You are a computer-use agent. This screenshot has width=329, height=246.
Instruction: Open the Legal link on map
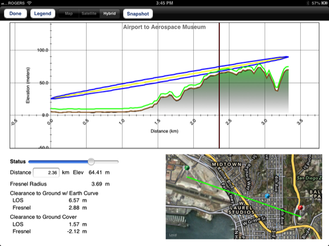coord(173,236)
